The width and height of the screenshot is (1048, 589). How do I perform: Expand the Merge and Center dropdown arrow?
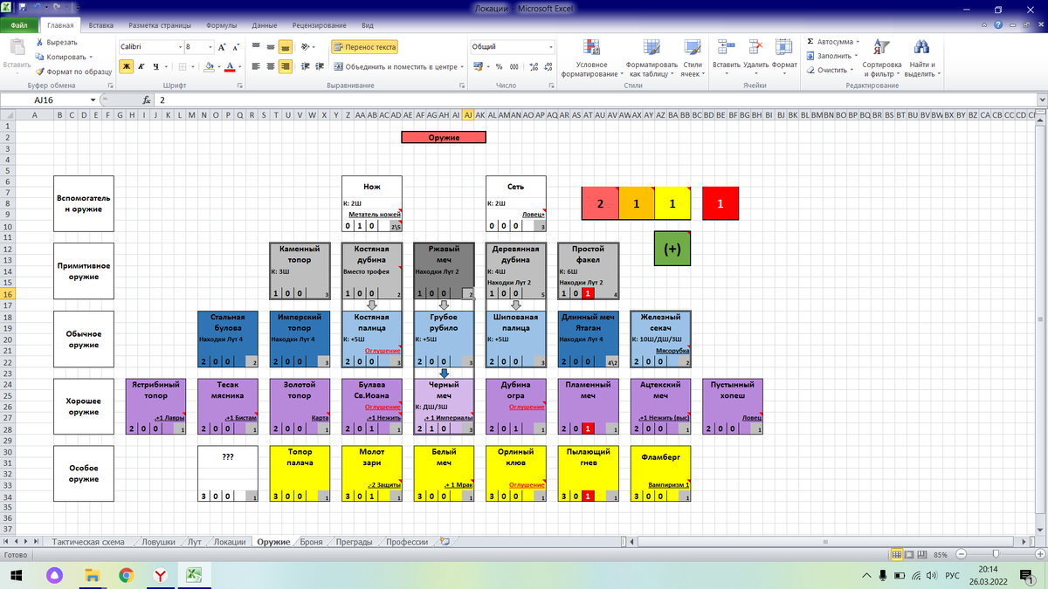click(x=462, y=66)
